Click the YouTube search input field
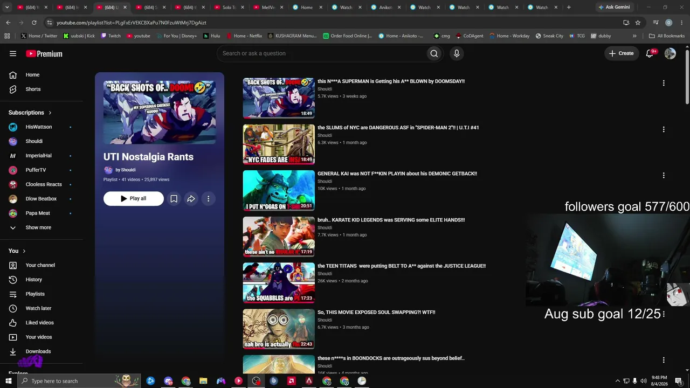Image resolution: width=690 pixels, height=388 pixels. [x=321, y=53]
